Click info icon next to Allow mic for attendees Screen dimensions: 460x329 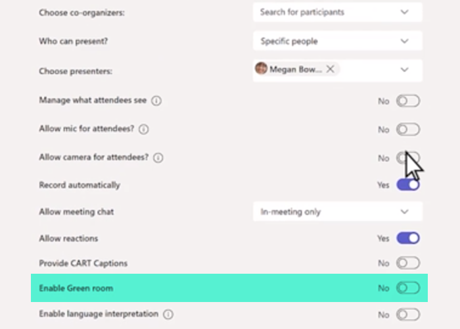144,130
